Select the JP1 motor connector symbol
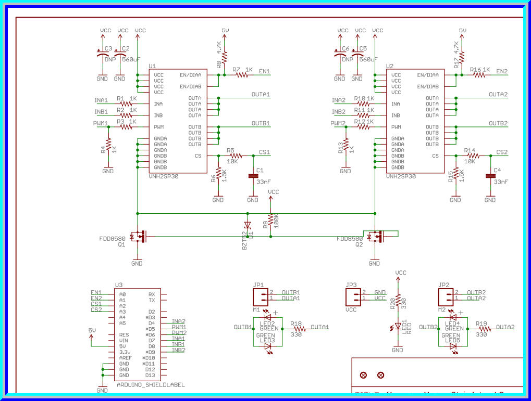The image size is (531, 401). point(261,296)
